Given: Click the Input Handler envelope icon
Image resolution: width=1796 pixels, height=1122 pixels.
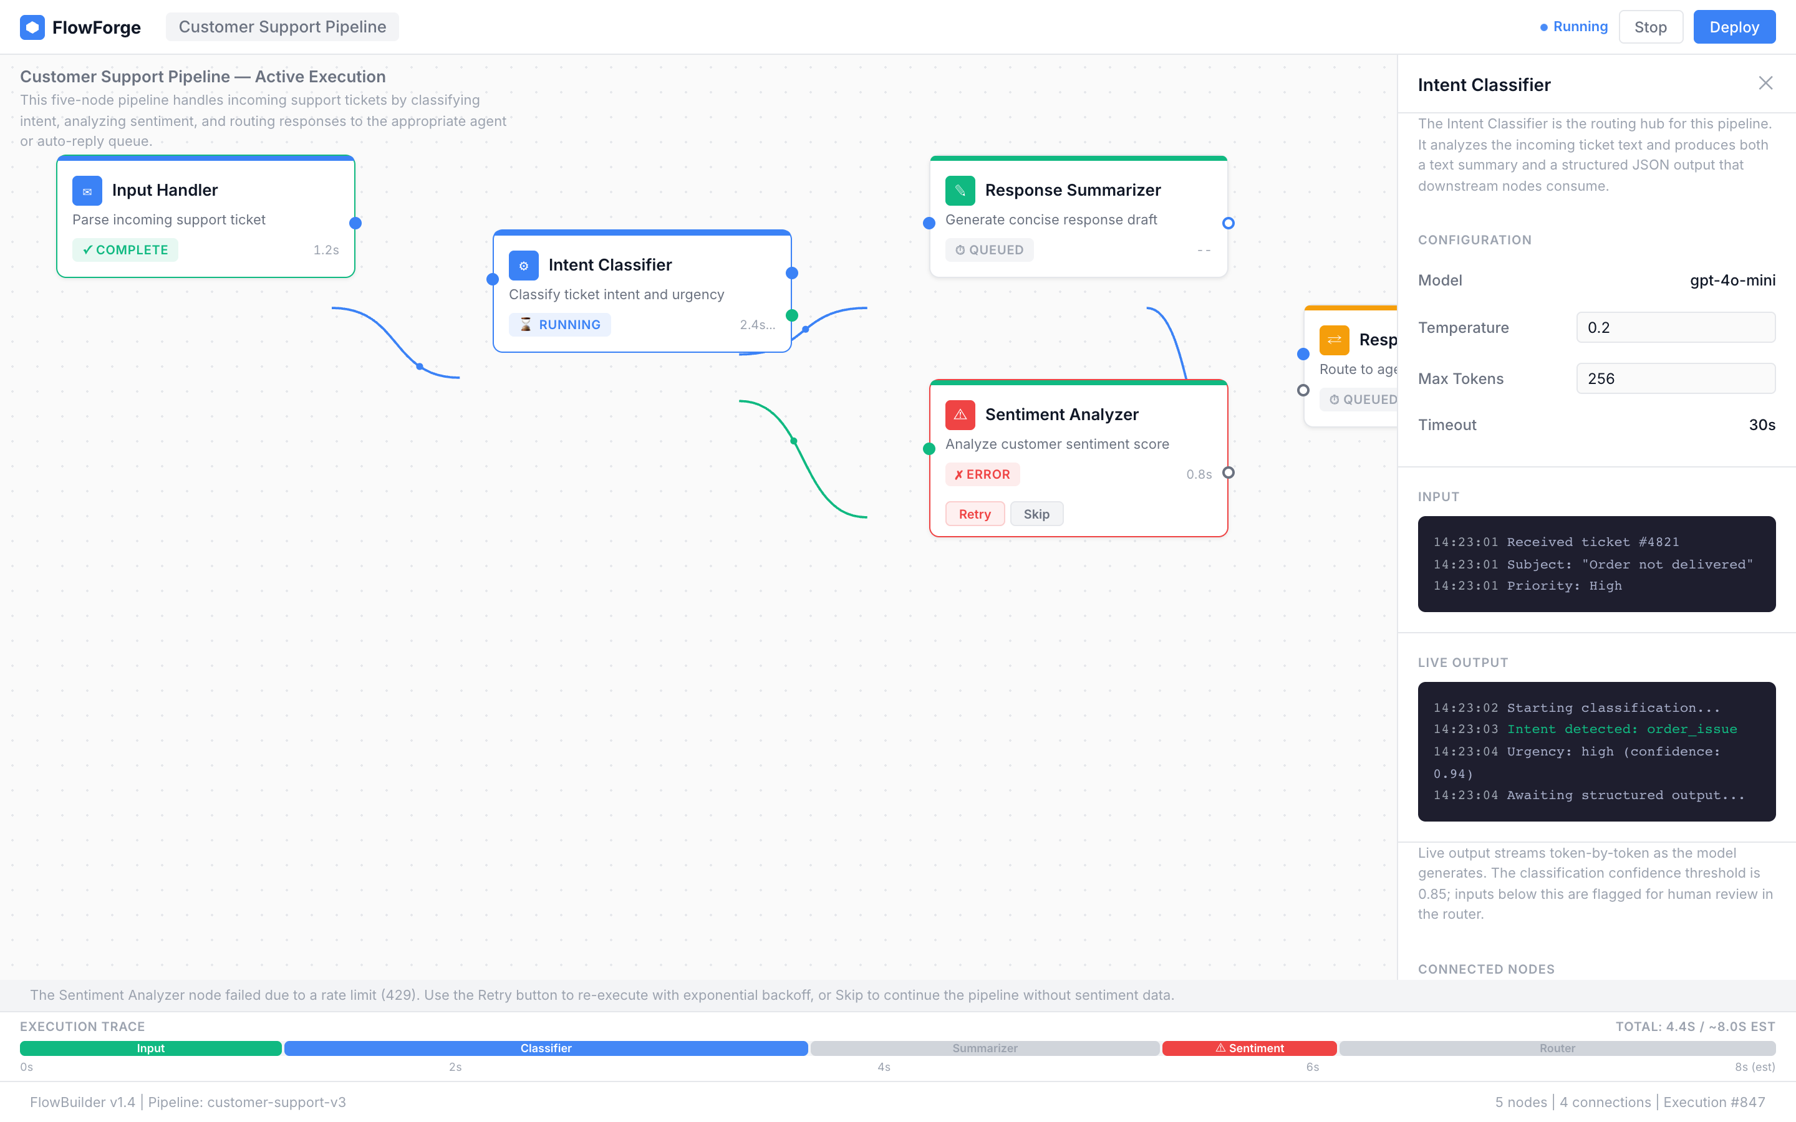Looking at the screenshot, I should pyautogui.click(x=87, y=191).
